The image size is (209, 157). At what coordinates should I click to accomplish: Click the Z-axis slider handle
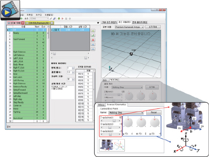point(114,121)
